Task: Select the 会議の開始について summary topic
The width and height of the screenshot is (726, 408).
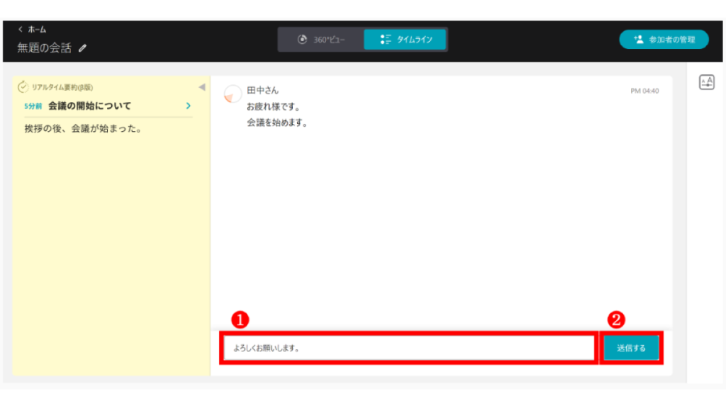Action: click(x=89, y=106)
